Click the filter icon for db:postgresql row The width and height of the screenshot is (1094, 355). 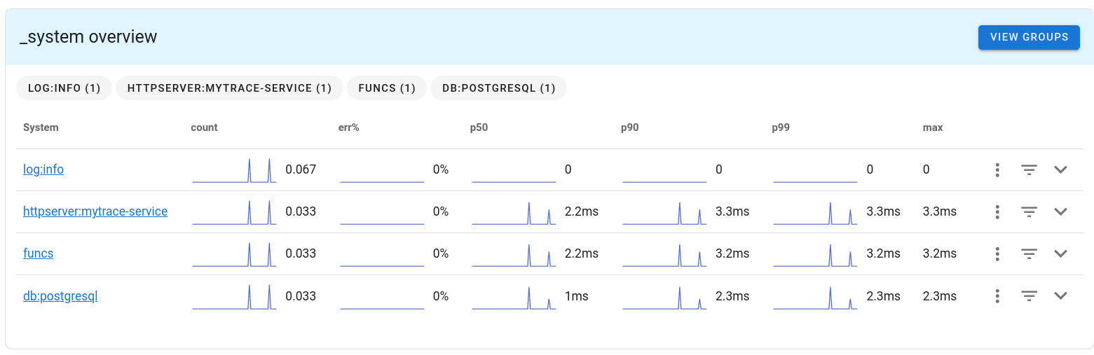1029,296
